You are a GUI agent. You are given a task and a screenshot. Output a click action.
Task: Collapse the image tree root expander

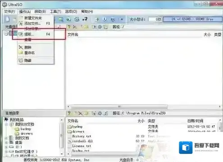pos(6,34)
